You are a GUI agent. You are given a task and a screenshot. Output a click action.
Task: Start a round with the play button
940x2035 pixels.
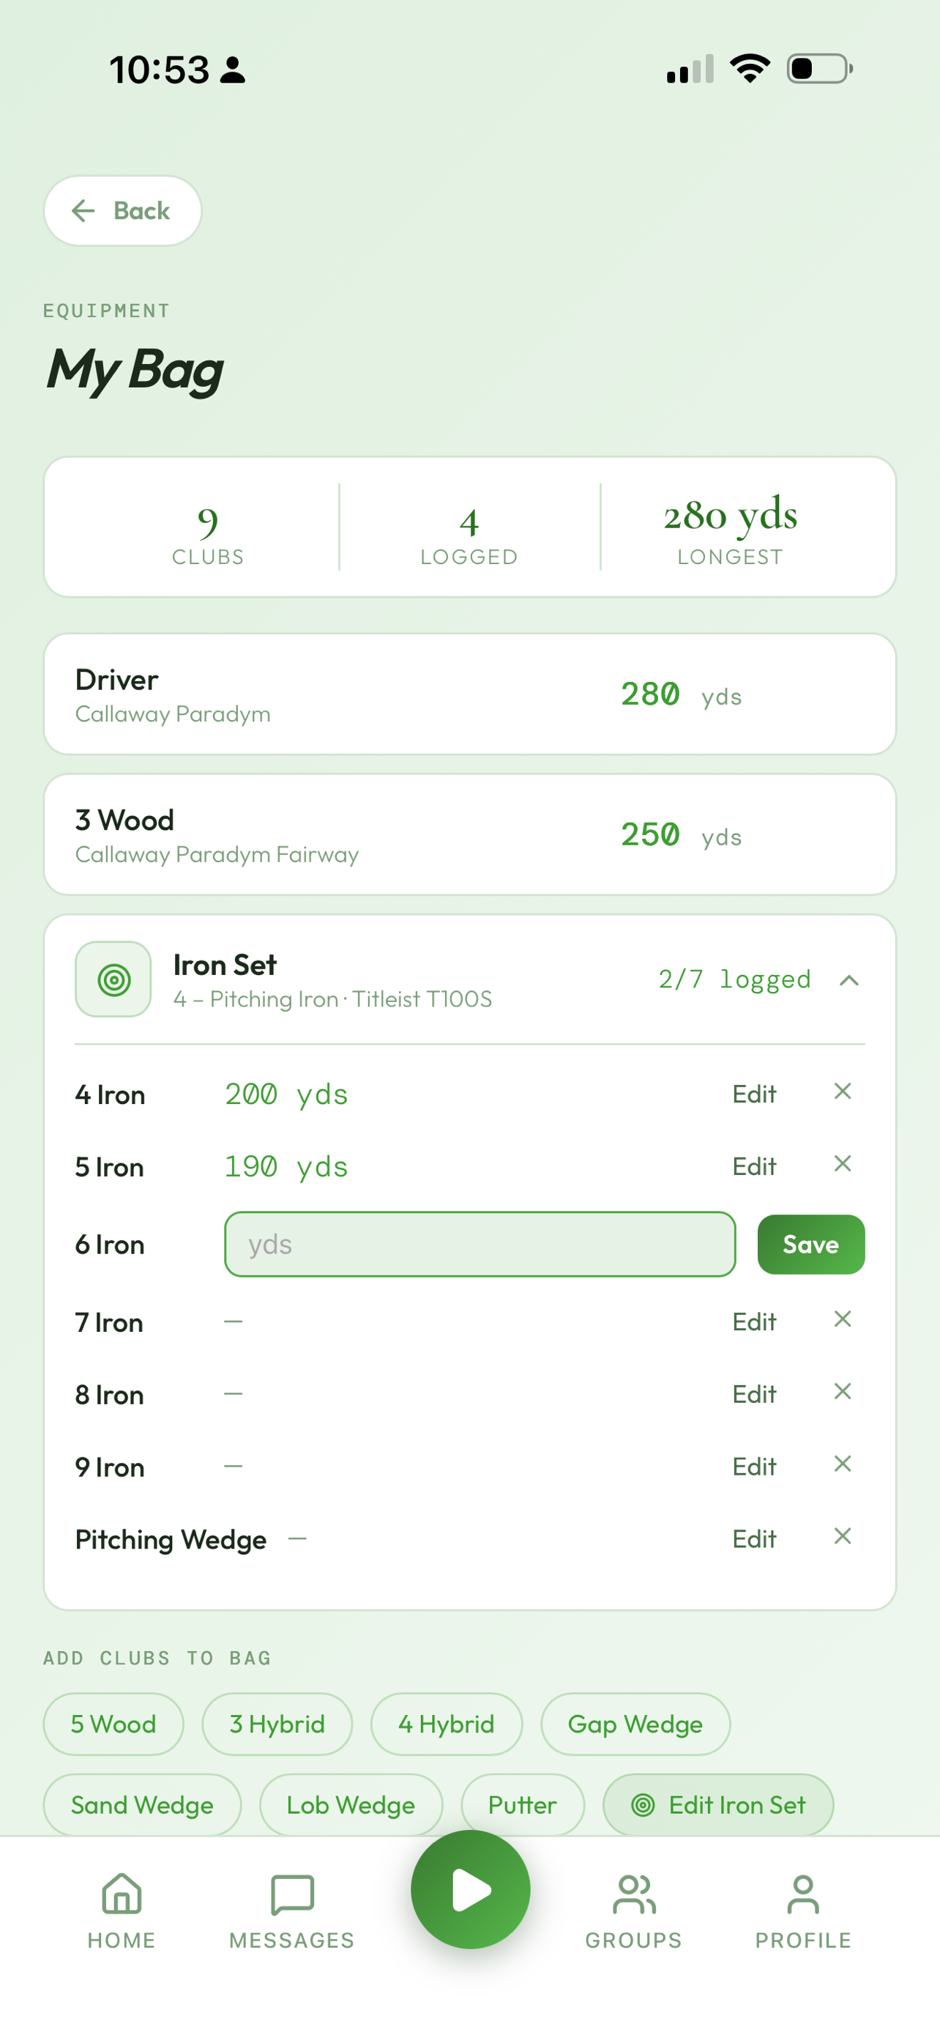pos(471,1890)
